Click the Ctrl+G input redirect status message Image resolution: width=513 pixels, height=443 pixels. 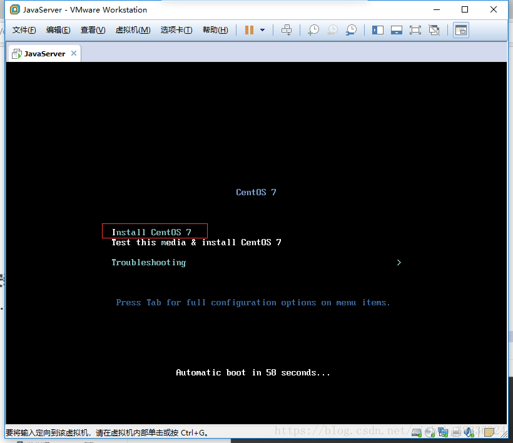click(106, 433)
